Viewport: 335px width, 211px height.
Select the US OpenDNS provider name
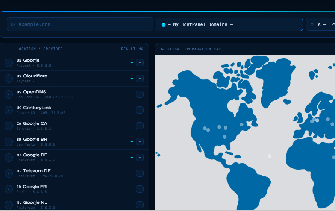pos(31,92)
